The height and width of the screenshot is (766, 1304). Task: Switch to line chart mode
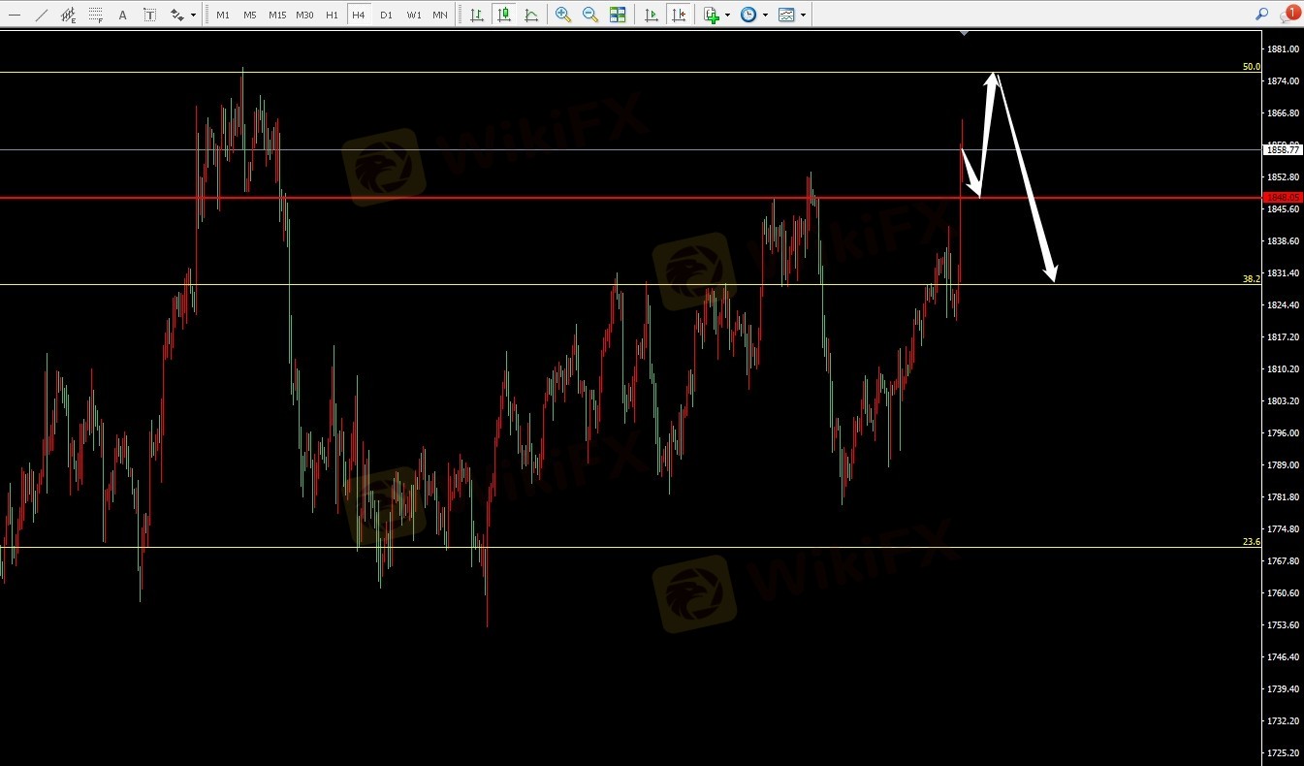531,15
